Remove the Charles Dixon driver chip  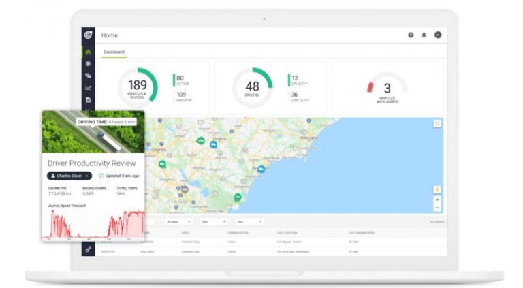(86, 175)
